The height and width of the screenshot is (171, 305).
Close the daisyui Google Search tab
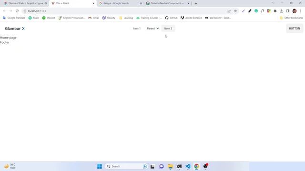tap(141, 3)
